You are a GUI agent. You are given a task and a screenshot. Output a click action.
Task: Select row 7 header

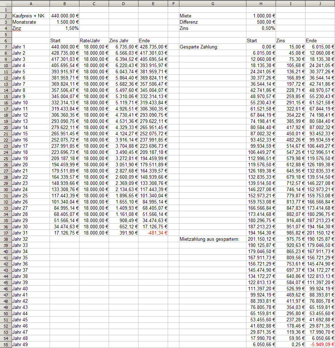[x=6, y=47]
